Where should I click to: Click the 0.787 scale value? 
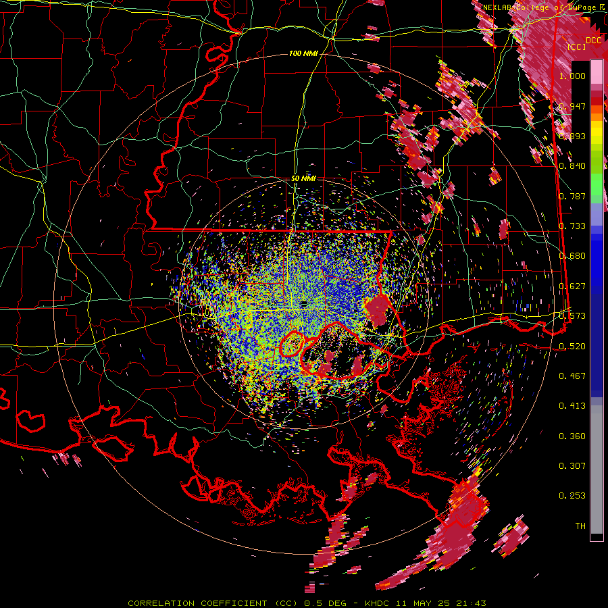tap(572, 196)
